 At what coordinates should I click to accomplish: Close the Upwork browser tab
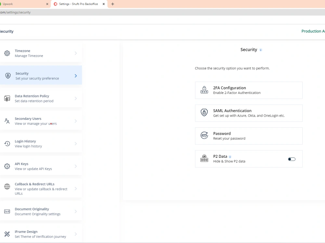[x=47, y=4]
